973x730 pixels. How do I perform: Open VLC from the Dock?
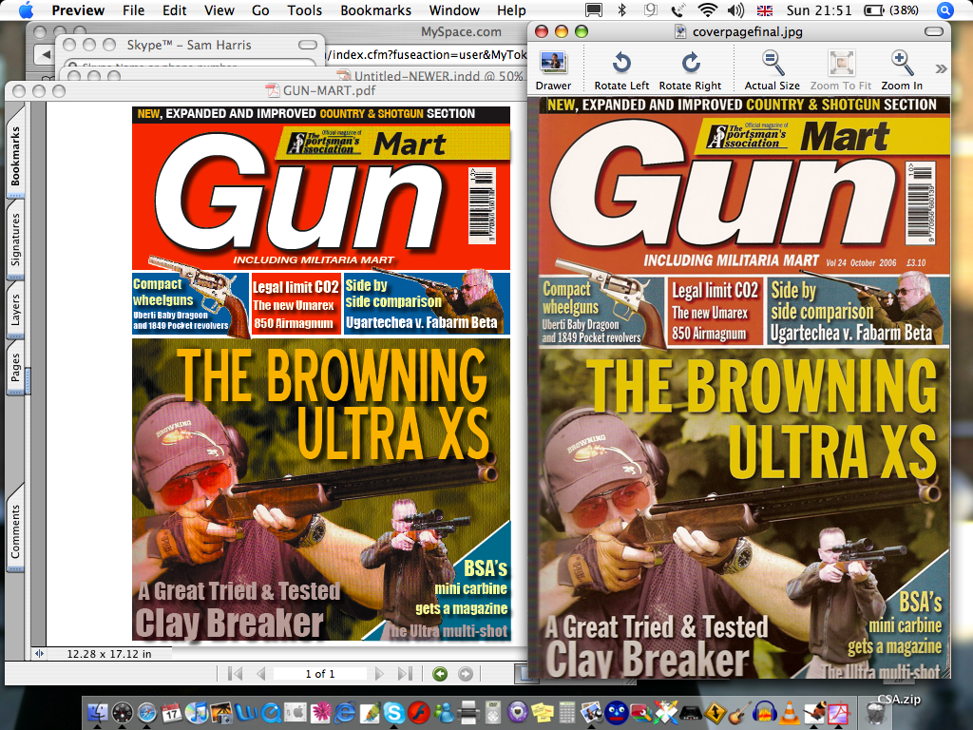click(x=790, y=713)
